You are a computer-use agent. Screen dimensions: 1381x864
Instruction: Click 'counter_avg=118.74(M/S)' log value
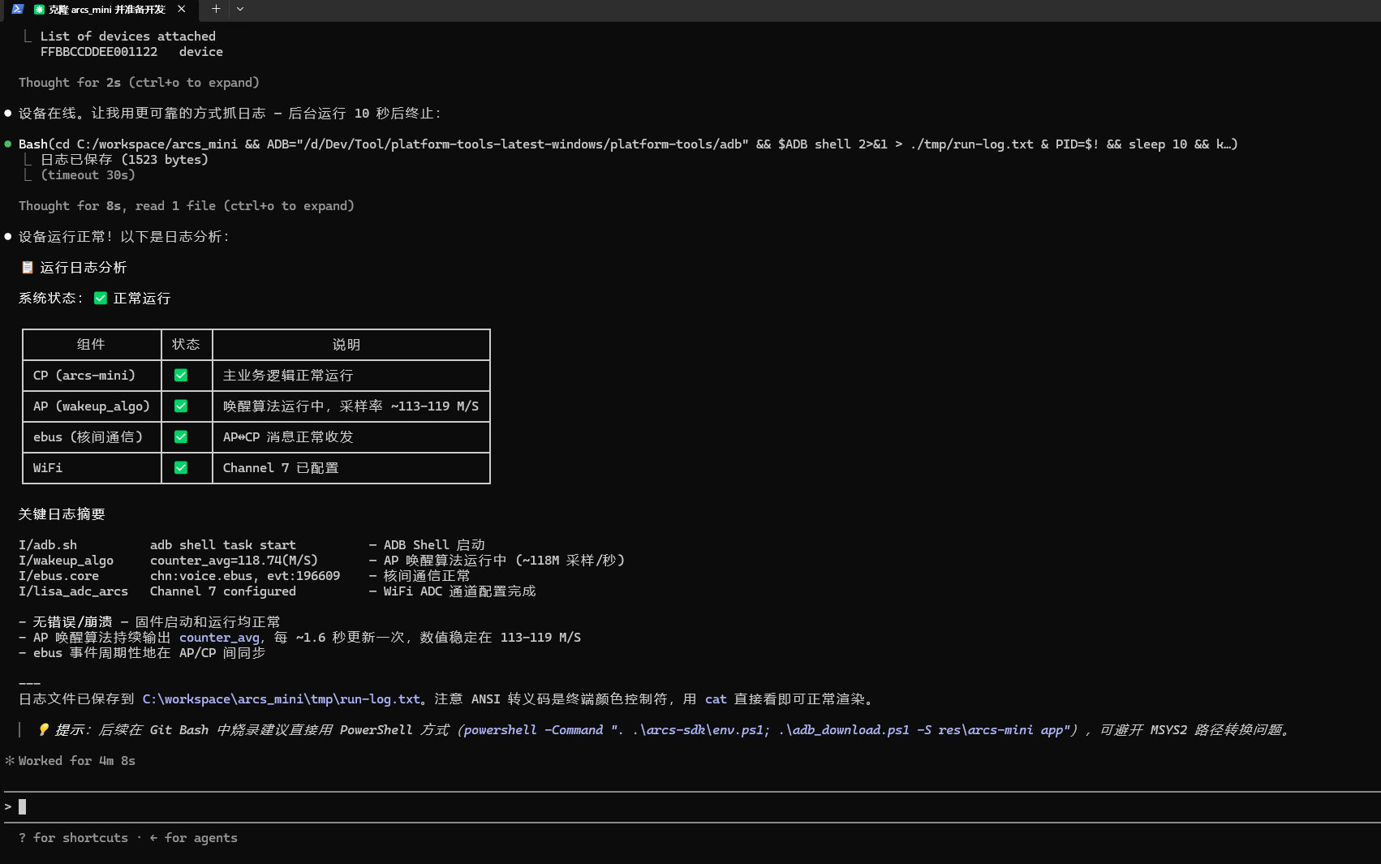click(234, 560)
